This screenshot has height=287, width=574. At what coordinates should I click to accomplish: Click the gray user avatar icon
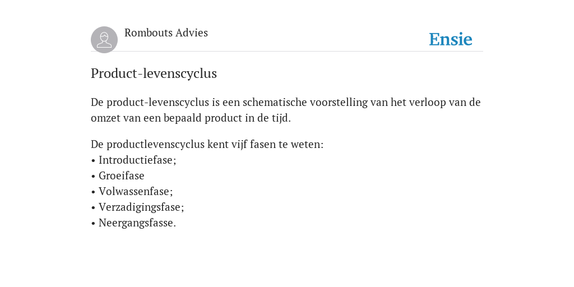pyautogui.click(x=104, y=40)
